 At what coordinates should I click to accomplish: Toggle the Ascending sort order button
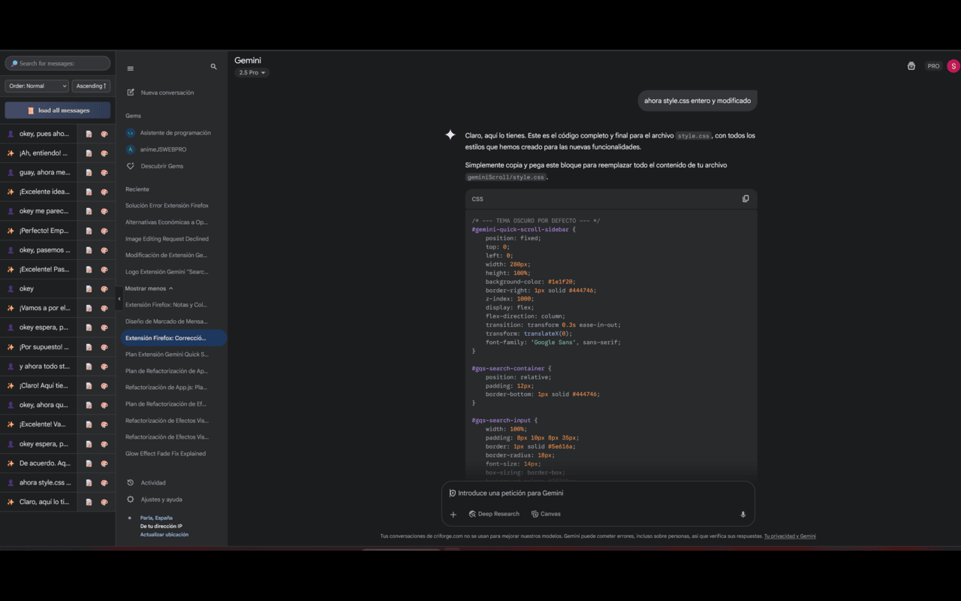91,86
